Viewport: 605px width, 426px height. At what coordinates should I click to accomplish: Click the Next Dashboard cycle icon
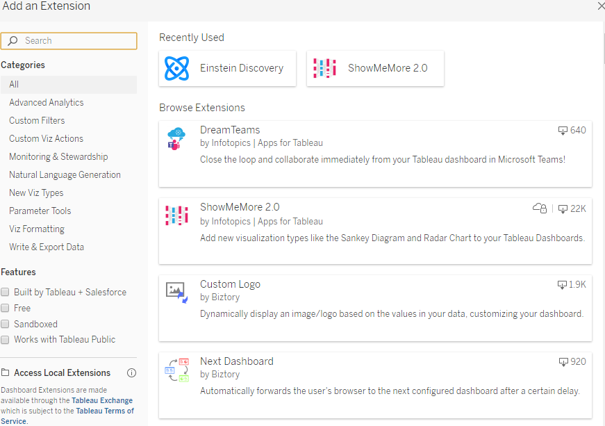click(176, 370)
